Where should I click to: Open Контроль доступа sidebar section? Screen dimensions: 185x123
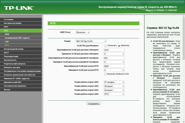[x=21, y=67]
